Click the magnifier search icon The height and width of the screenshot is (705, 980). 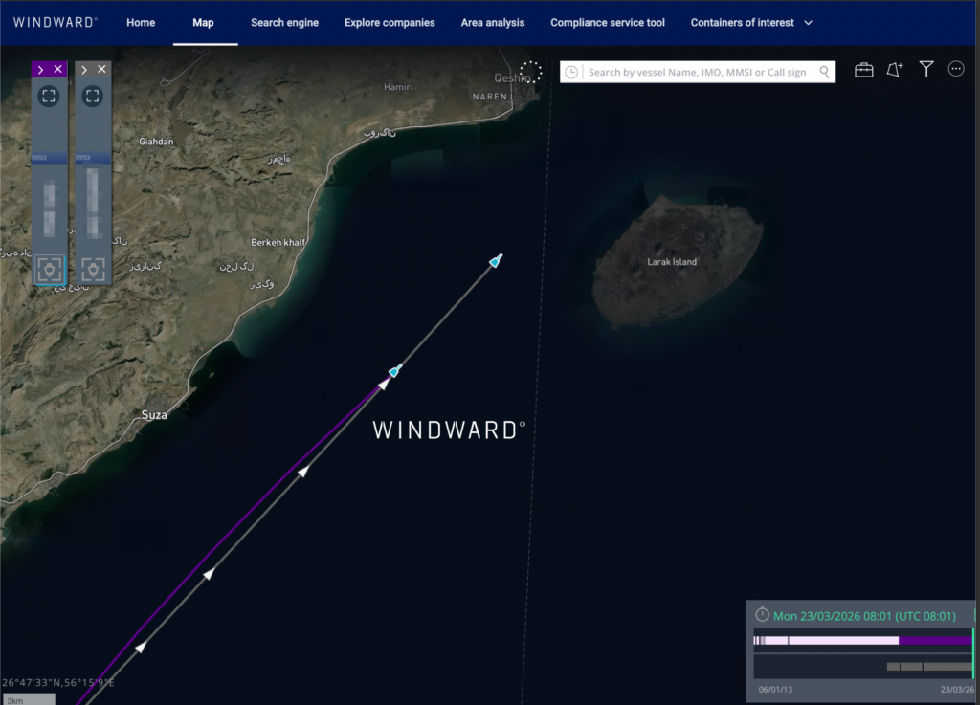[x=824, y=72]
